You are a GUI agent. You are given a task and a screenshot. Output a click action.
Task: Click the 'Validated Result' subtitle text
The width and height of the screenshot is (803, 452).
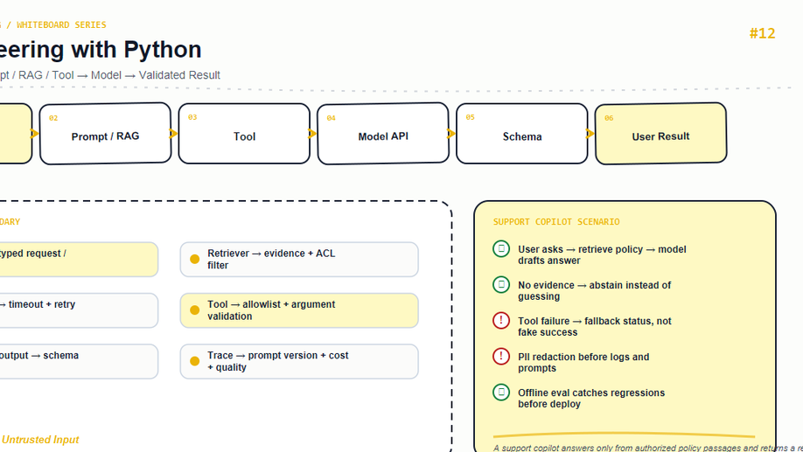click(x=179, y=75)
